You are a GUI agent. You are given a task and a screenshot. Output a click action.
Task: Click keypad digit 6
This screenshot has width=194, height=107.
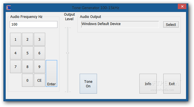[x=40, y=53]
